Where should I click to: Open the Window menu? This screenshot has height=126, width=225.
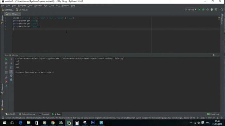tap(65, 6)
